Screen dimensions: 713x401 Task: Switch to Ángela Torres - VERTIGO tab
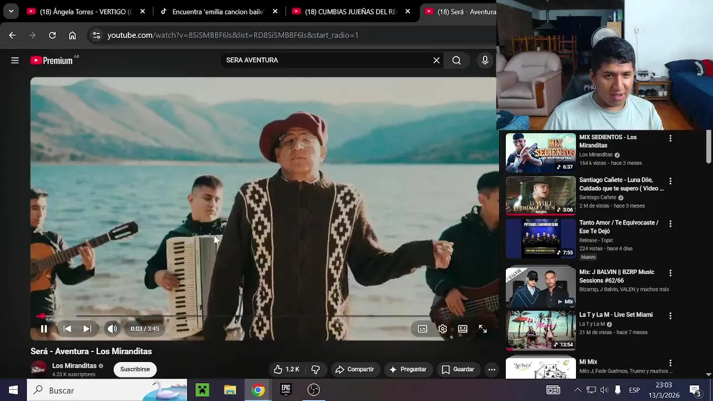click(86, 11)
